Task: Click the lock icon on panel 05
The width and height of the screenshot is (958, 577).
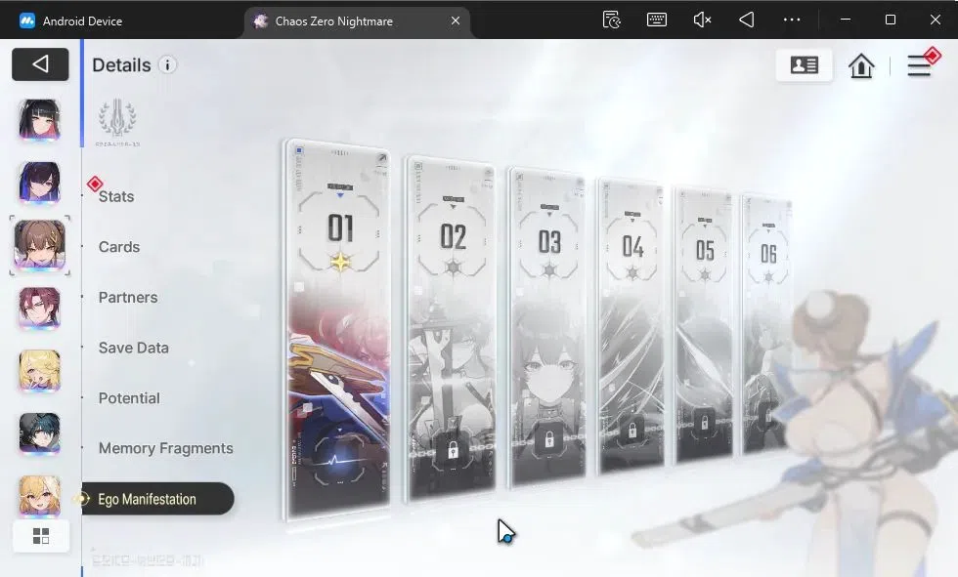Action: point(705,422)
